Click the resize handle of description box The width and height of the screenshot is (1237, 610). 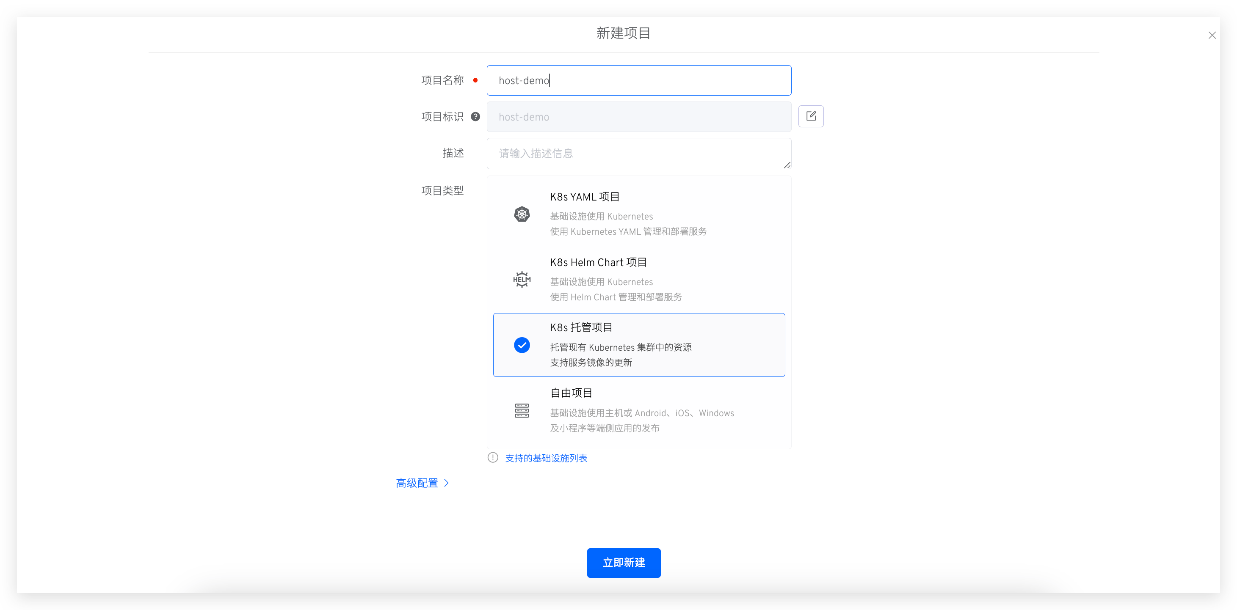pos(787,165)
